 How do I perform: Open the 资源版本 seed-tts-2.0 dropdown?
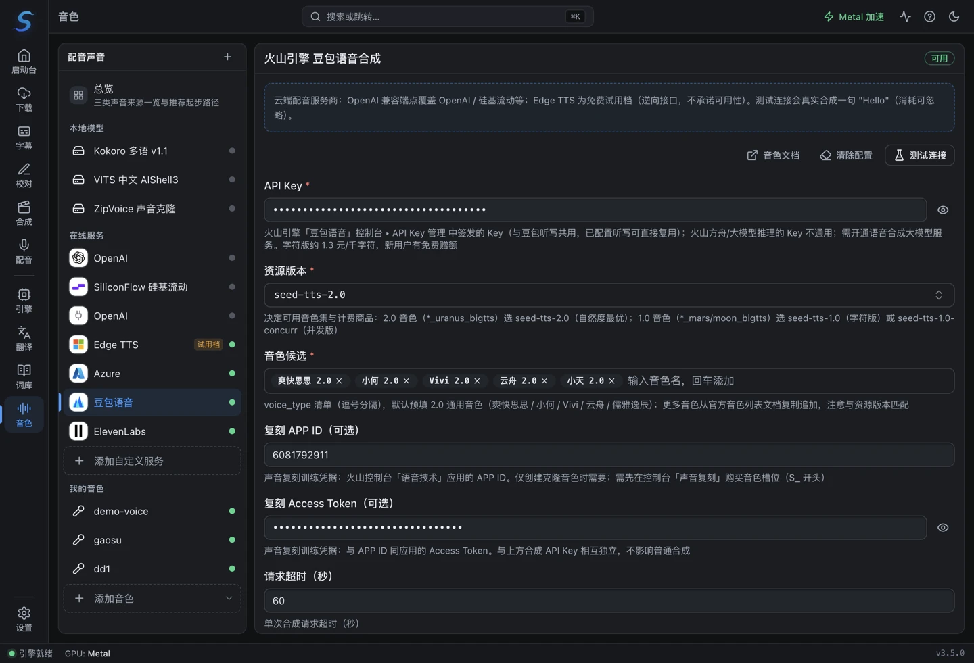pos(609,295)
